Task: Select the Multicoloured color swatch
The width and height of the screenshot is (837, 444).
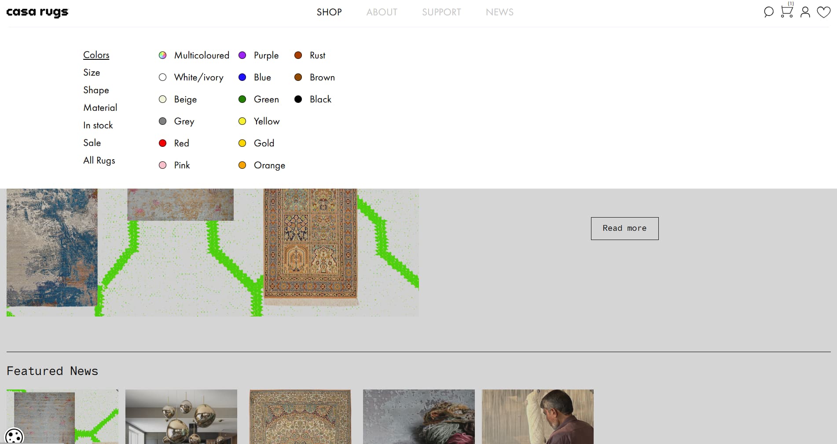Action: point(162,55)
